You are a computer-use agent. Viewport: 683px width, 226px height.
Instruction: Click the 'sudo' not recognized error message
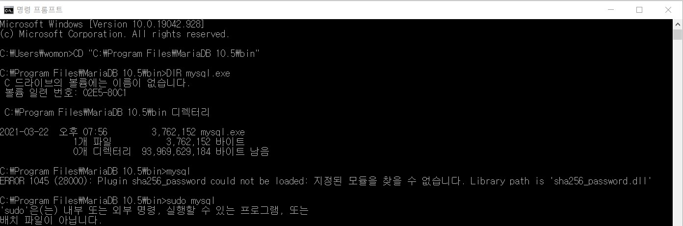pyautogui.click(x=154, y=215)
